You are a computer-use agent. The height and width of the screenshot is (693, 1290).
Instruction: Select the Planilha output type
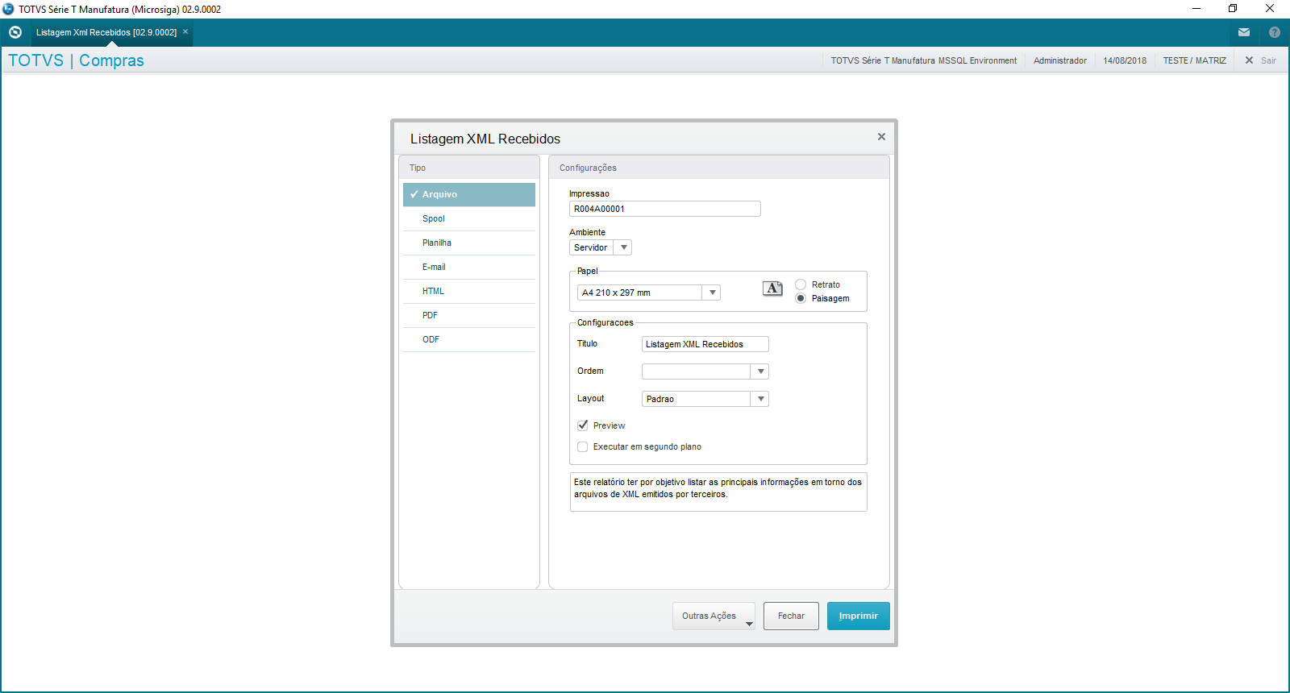(x=437, y=243)
